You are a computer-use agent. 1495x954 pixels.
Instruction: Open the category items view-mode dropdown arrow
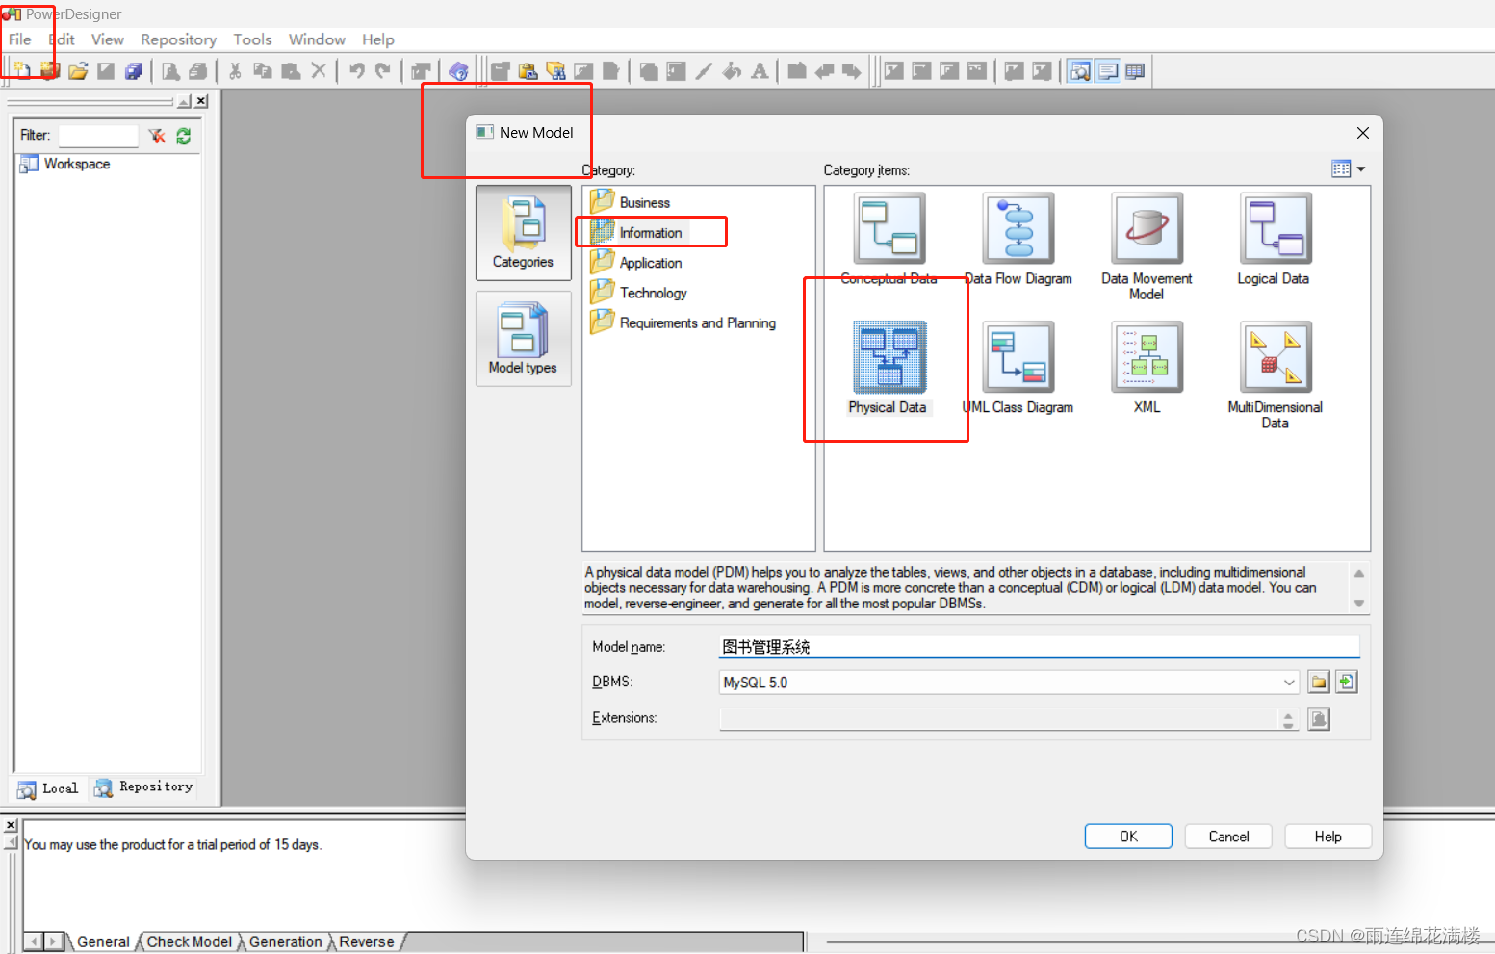click(1361, 169)
